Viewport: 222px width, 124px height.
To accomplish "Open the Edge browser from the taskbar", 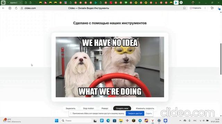I will 108,121.
